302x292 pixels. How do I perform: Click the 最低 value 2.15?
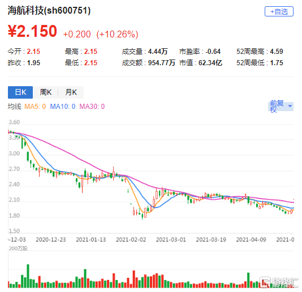(90, 63)
